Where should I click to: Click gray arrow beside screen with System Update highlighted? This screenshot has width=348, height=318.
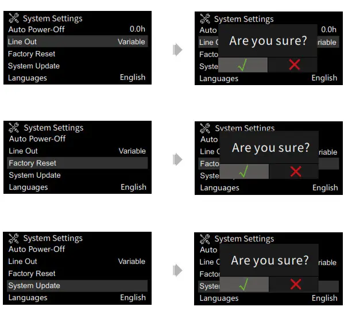(x=177, y=269)
